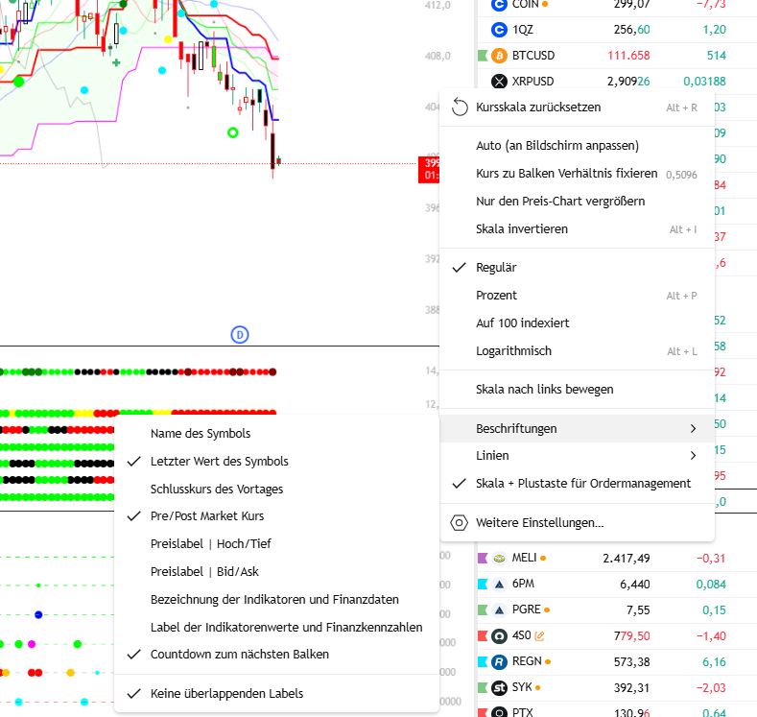This screenshot has width=757, height=717.
Task: Click the reset icon beside Kursskala zurücksetzen
Action: pos(459,108)
